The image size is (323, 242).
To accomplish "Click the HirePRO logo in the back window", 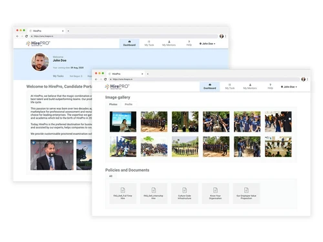I will [x=38, y=43].
